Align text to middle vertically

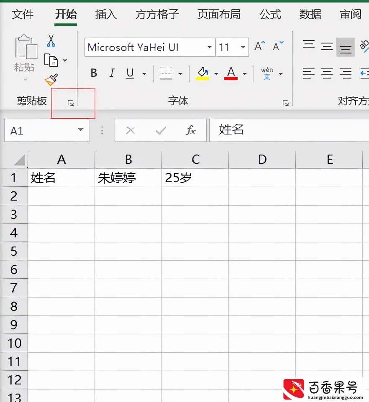pyautogui.click(x=327, y=46)
